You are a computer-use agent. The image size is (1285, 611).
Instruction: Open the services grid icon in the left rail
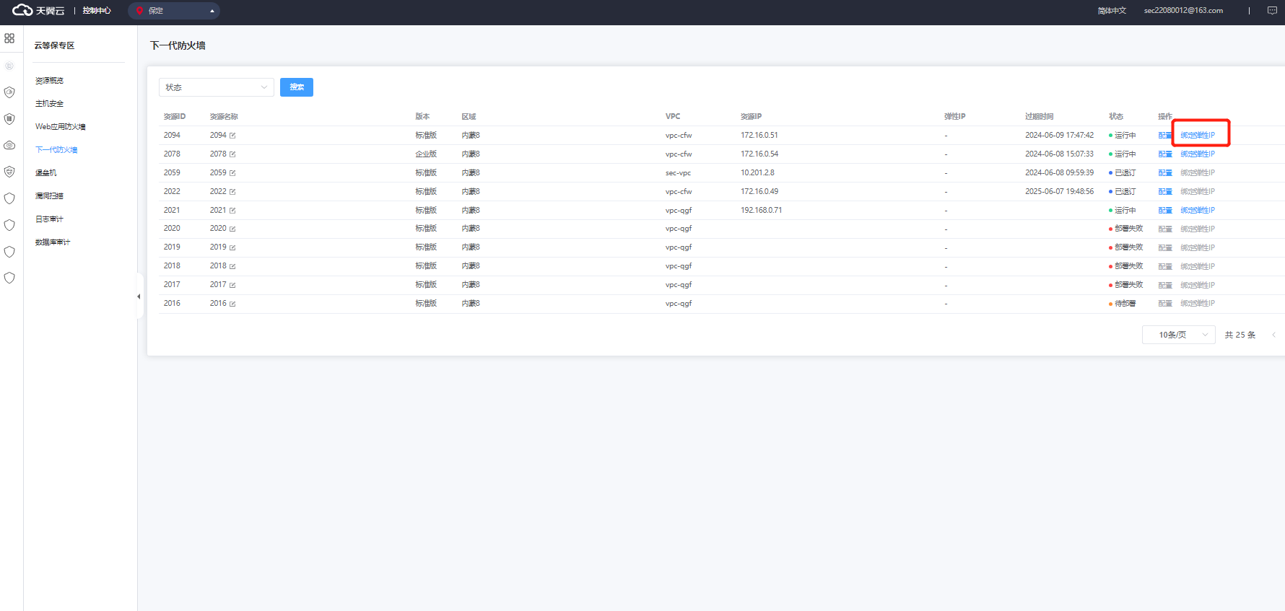[x=9, y=38]
